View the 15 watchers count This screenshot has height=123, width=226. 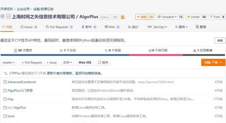tap(181, 17)
